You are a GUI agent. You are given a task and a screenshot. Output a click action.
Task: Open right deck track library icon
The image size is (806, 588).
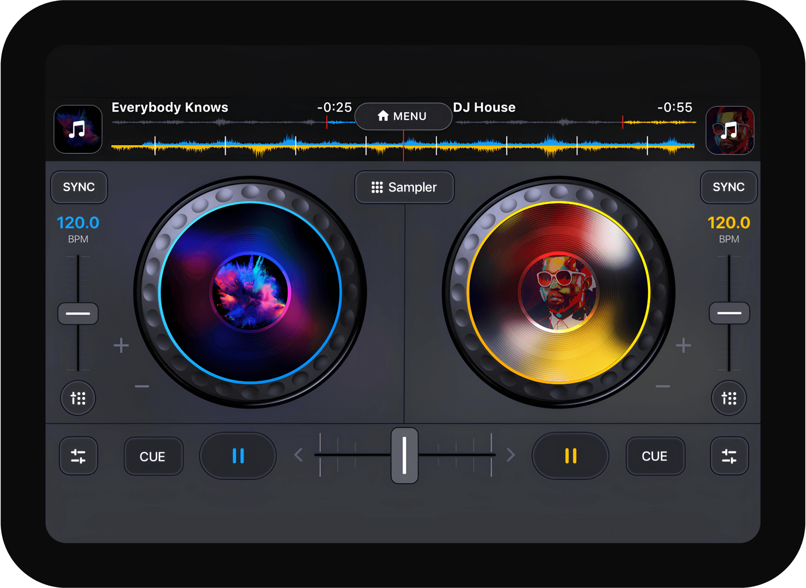(x=729, y=130)
